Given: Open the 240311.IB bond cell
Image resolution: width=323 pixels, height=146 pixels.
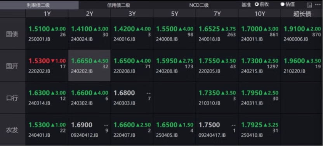Looking at the screenshot, I should pyautogui.click(x=260, y=97).
